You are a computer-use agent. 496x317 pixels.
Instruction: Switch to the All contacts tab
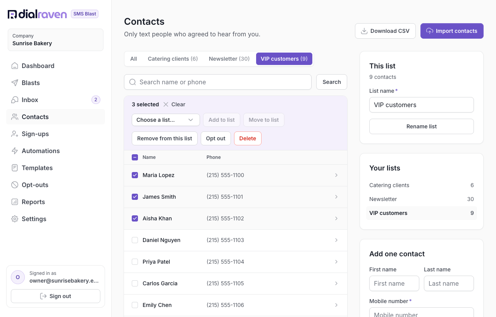tap(134, 59)
